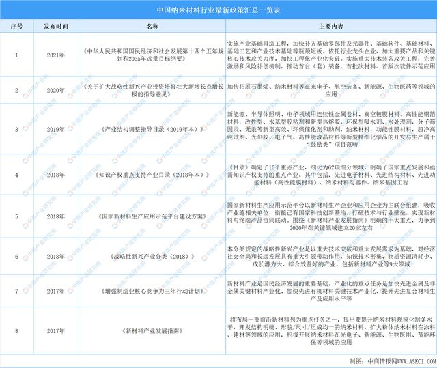
Task: Click the content cell beginning 加快拓展石墨烯
Action: coord(331,91)
